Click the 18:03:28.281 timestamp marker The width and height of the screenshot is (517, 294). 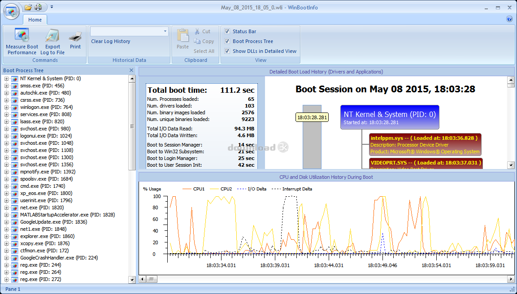point(312,117)
